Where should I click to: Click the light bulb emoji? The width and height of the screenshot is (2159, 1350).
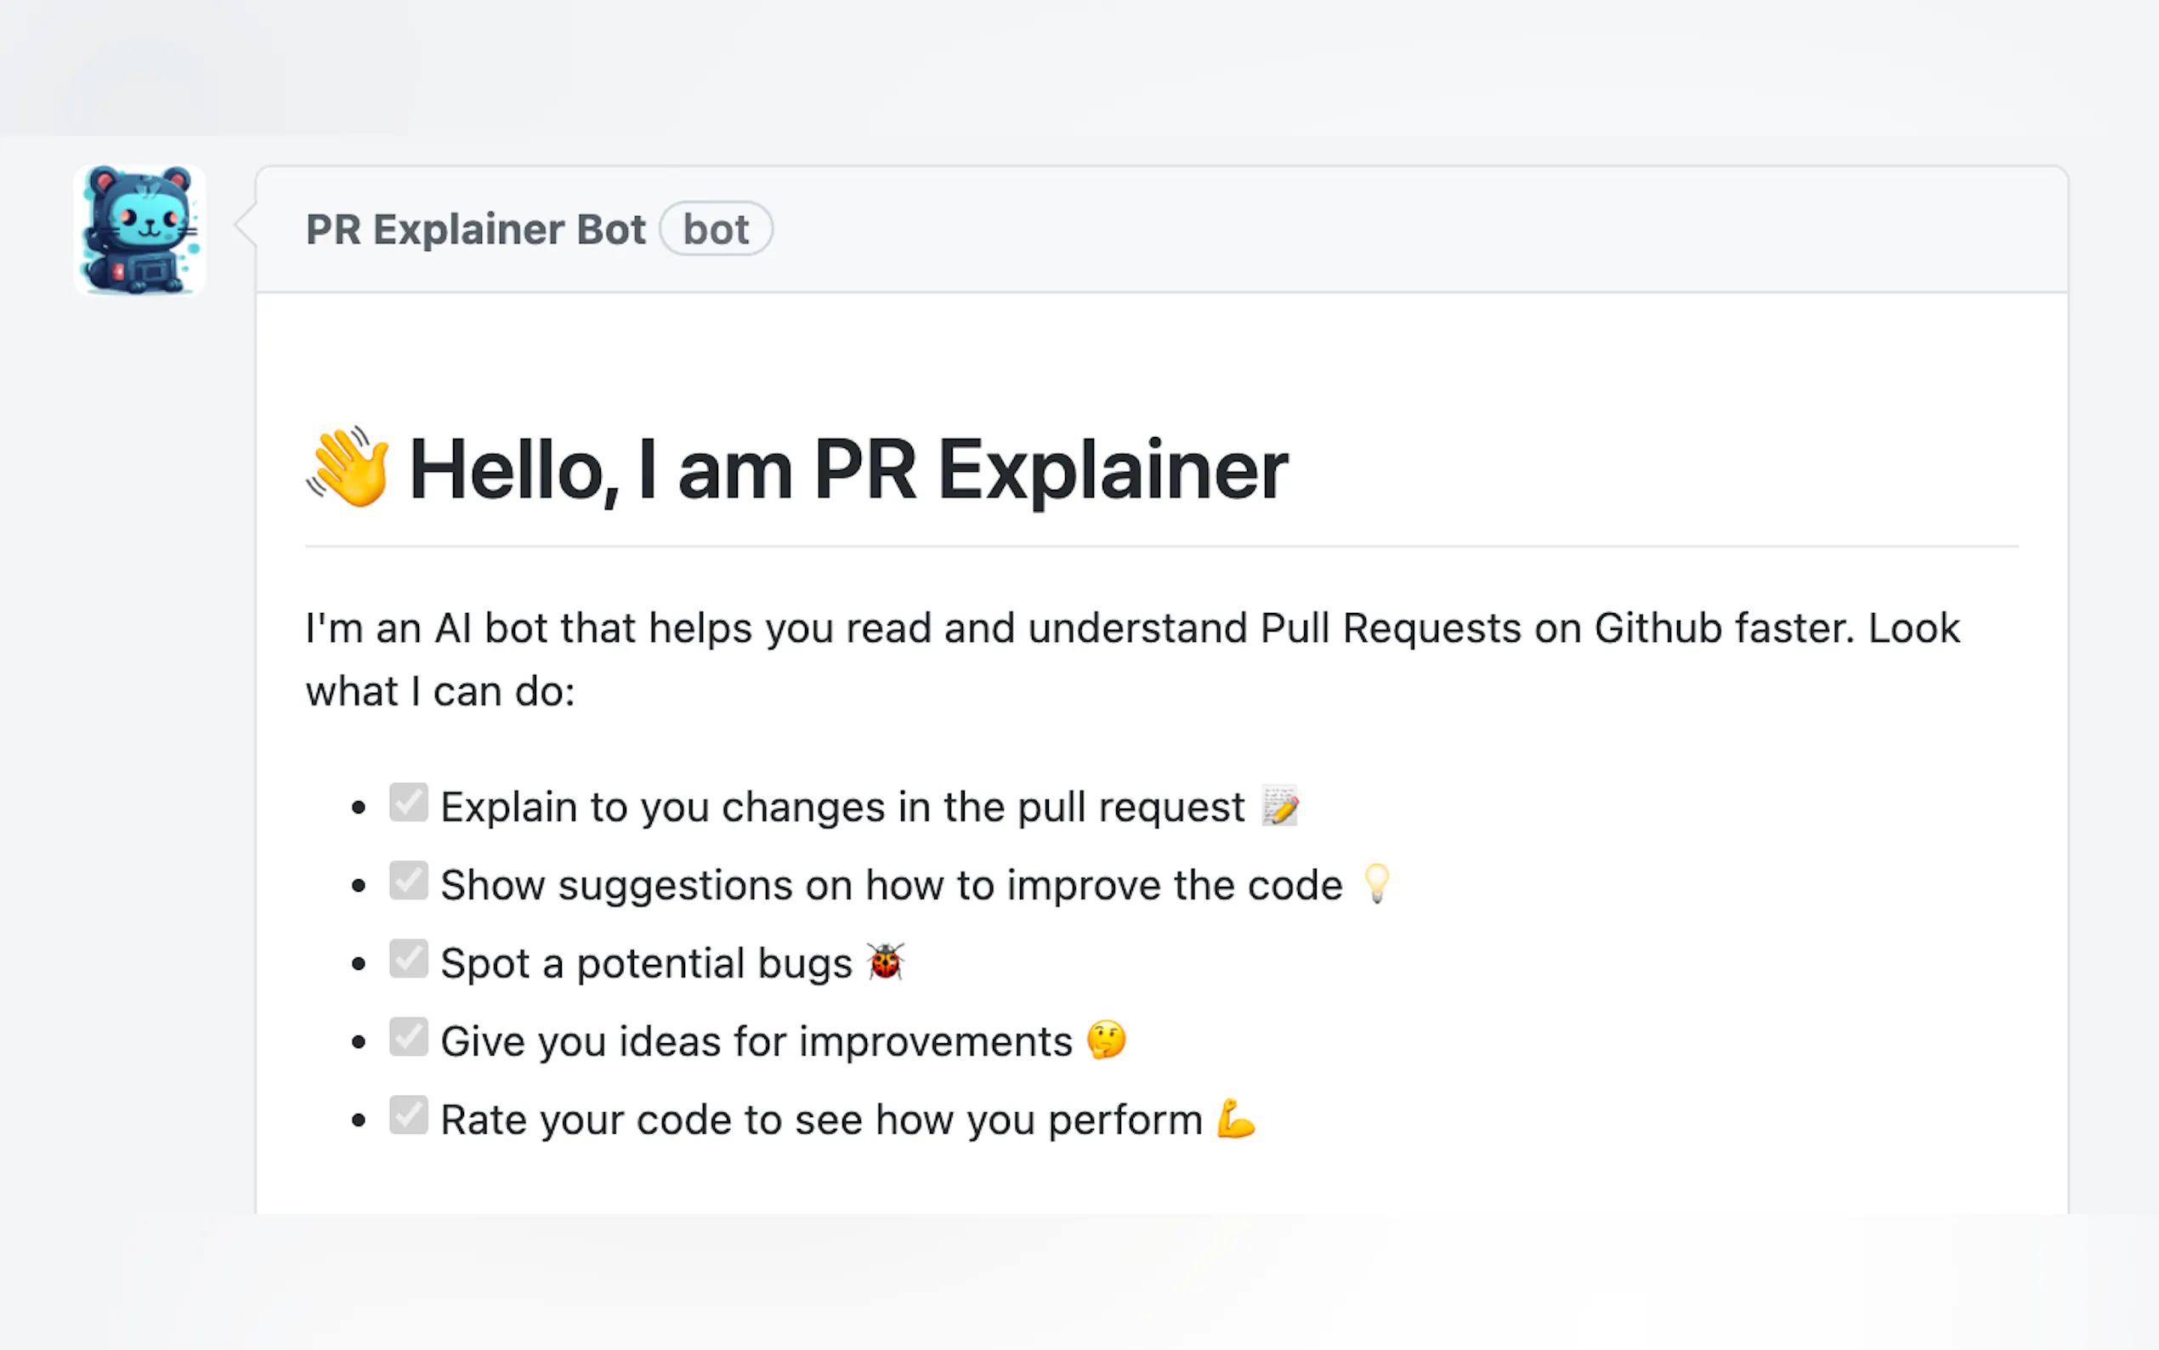click(1376, 884)
